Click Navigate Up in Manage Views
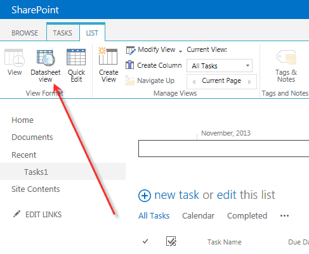Viewport: 309px width, 254px height. click(150, 80)
